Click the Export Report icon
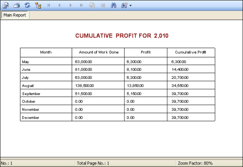 6,5
